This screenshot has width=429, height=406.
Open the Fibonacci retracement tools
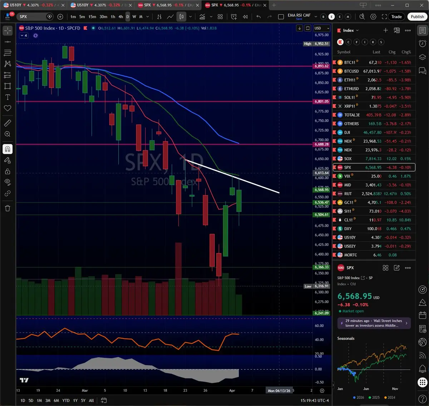click(8, 53)
